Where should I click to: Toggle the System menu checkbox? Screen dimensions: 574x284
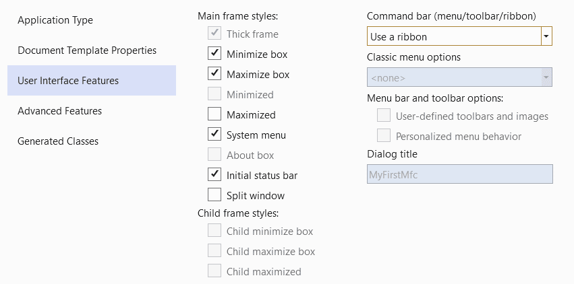pos(214,135)
